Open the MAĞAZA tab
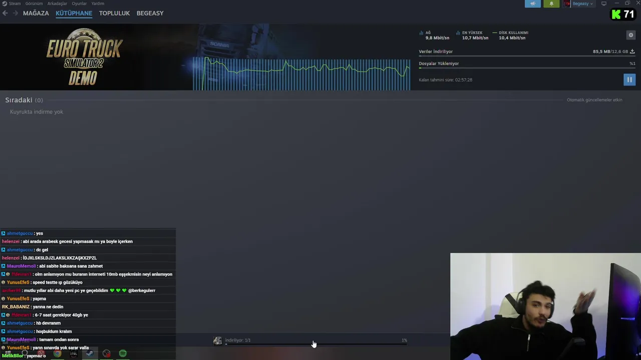 [36, 13]
